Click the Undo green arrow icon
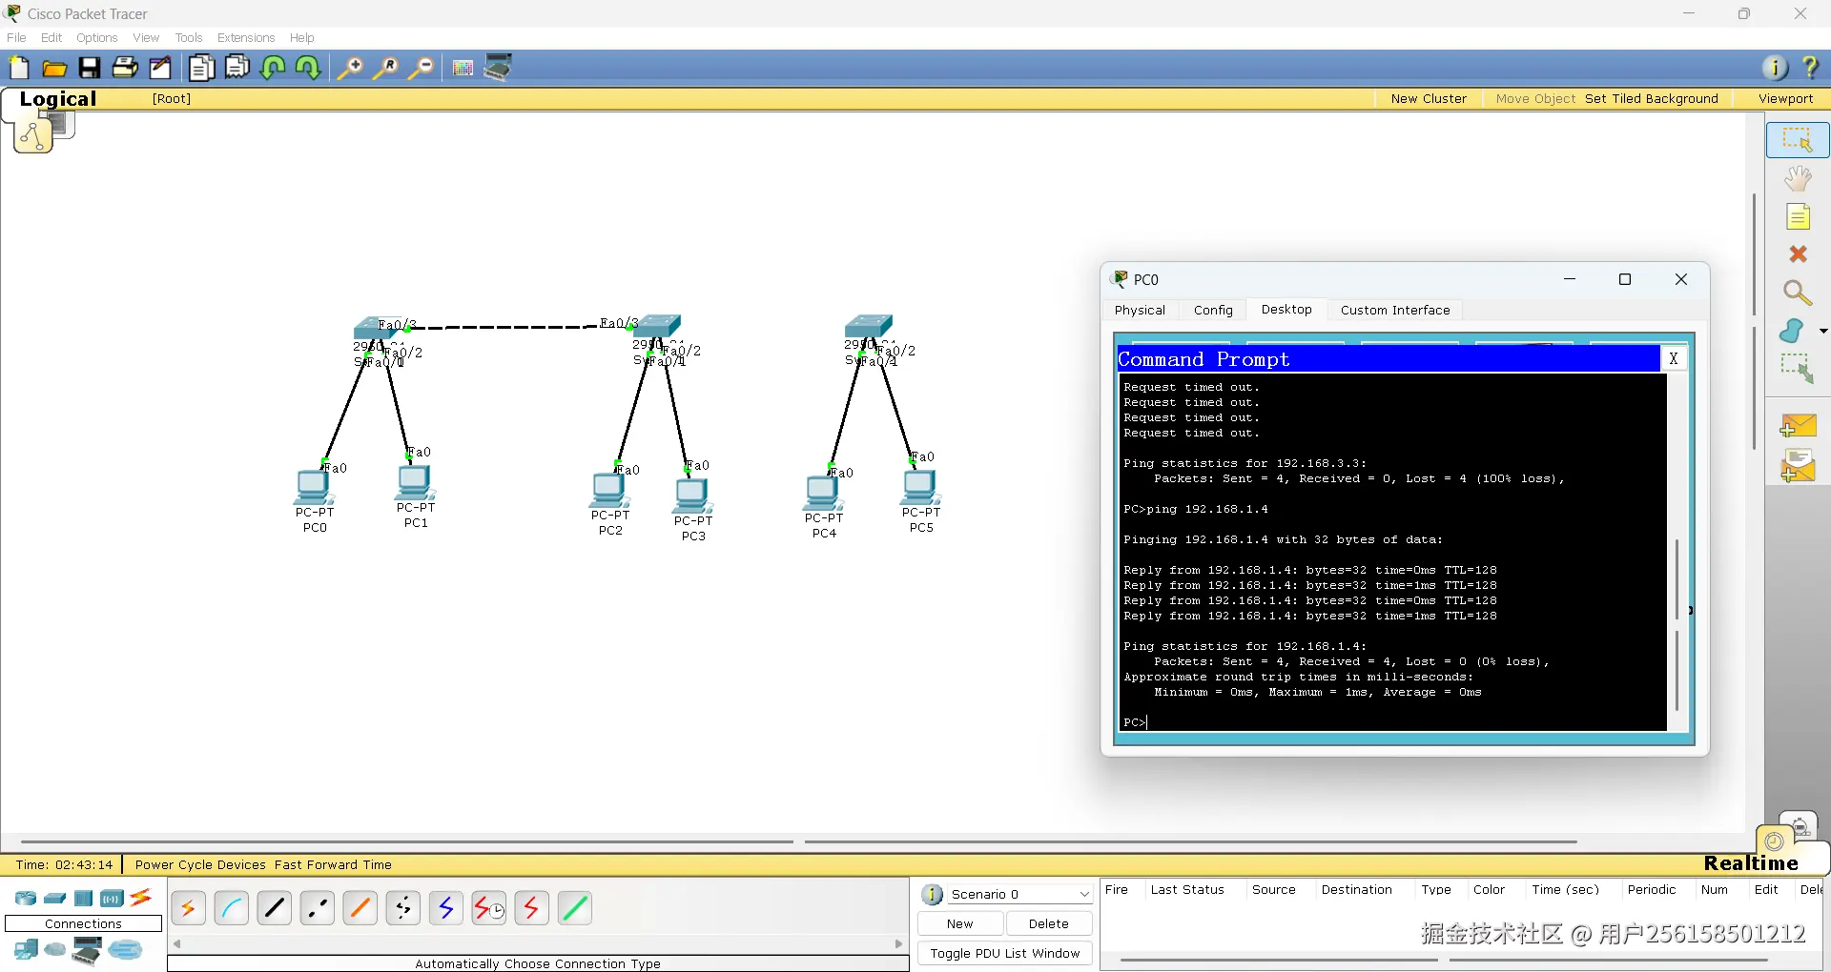The width and height of the screenshot is (1831, 972). point(273,68)
